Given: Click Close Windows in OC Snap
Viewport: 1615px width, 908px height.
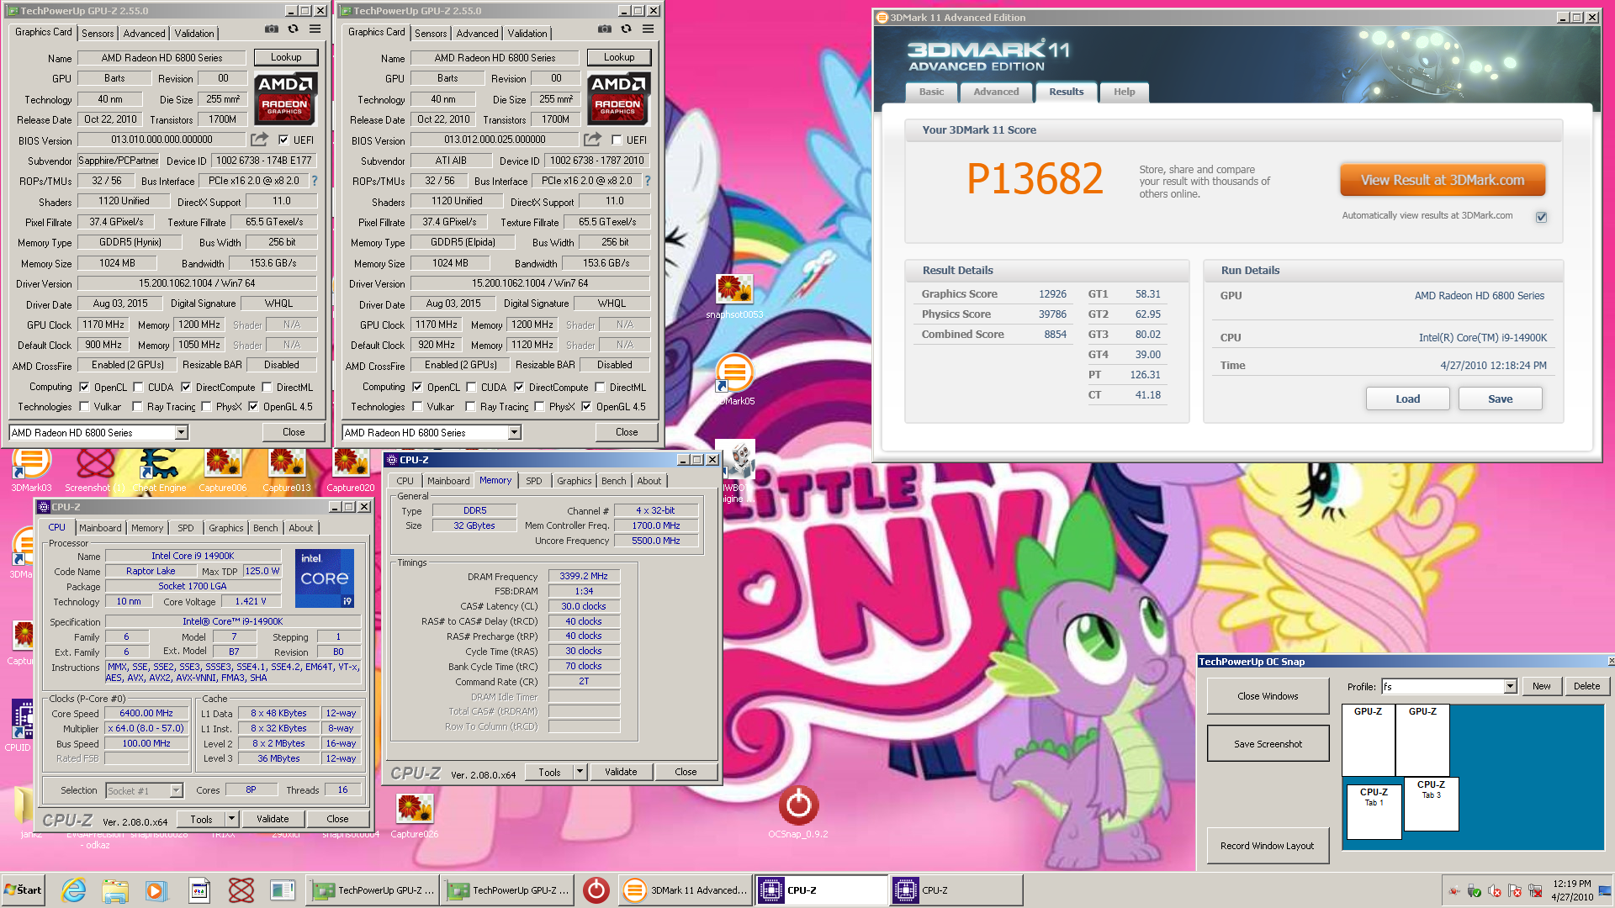Looking at the screenshot, I should click(1268, 696).
